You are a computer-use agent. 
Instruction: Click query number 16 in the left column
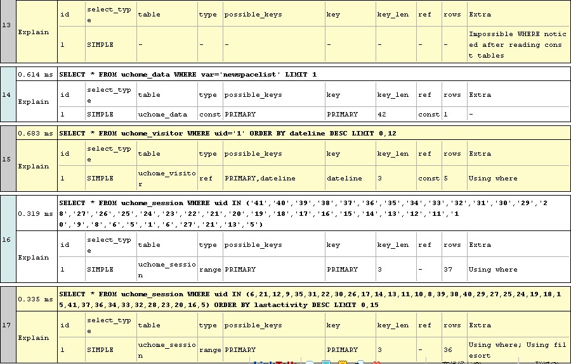pos(8,239)
